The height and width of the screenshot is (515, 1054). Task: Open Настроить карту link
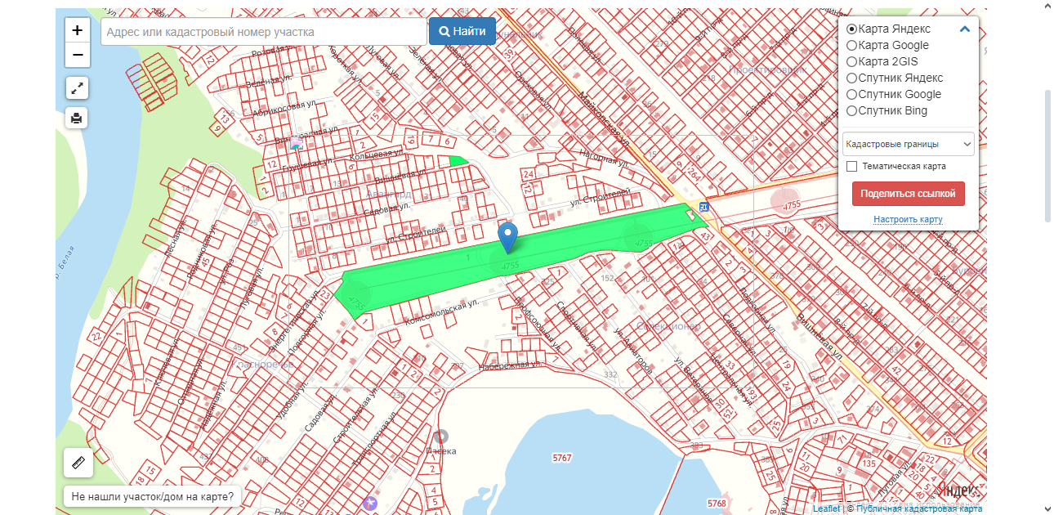[908, 219]
